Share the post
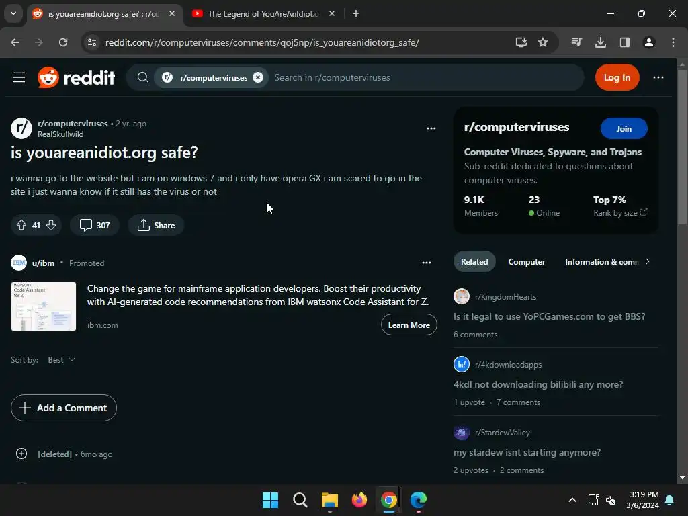Viewport: 688px width, 516px height. (156, 226)
